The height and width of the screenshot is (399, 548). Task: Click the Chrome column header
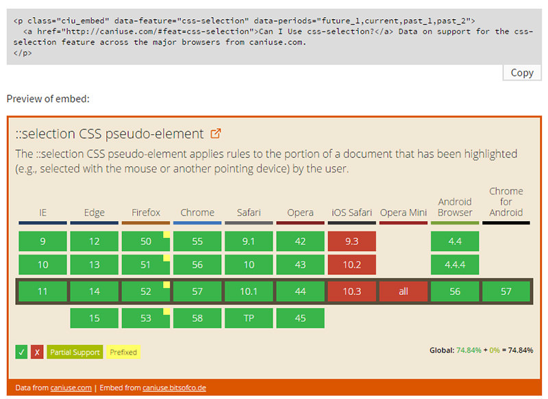point(197,212)
